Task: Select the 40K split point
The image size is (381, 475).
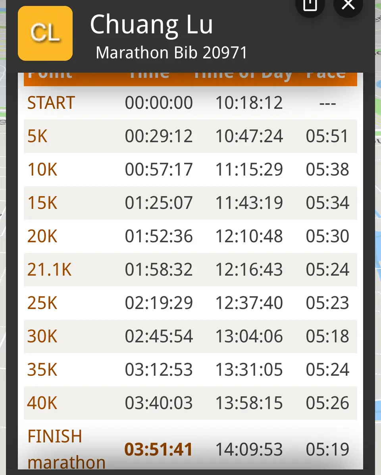Action: point(42,404)
